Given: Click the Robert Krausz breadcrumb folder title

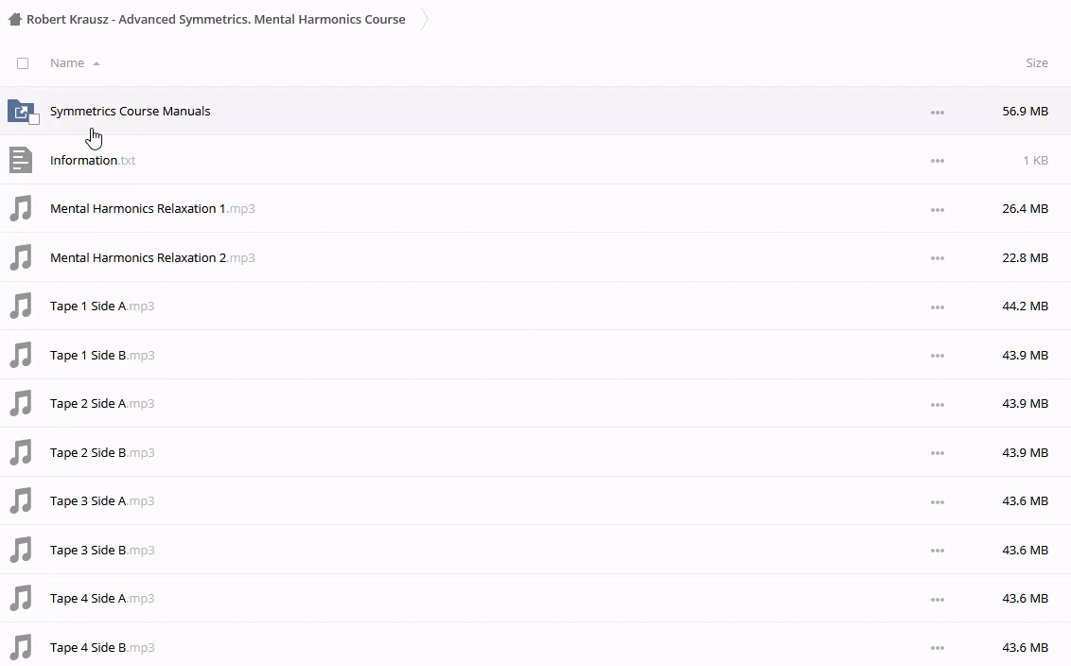Looking at the screenshot, I should point(216,19).
